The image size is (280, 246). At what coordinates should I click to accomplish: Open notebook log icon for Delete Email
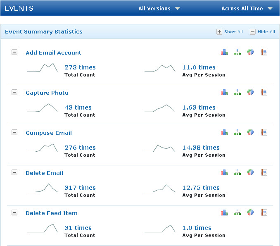[x=264, y=172]
